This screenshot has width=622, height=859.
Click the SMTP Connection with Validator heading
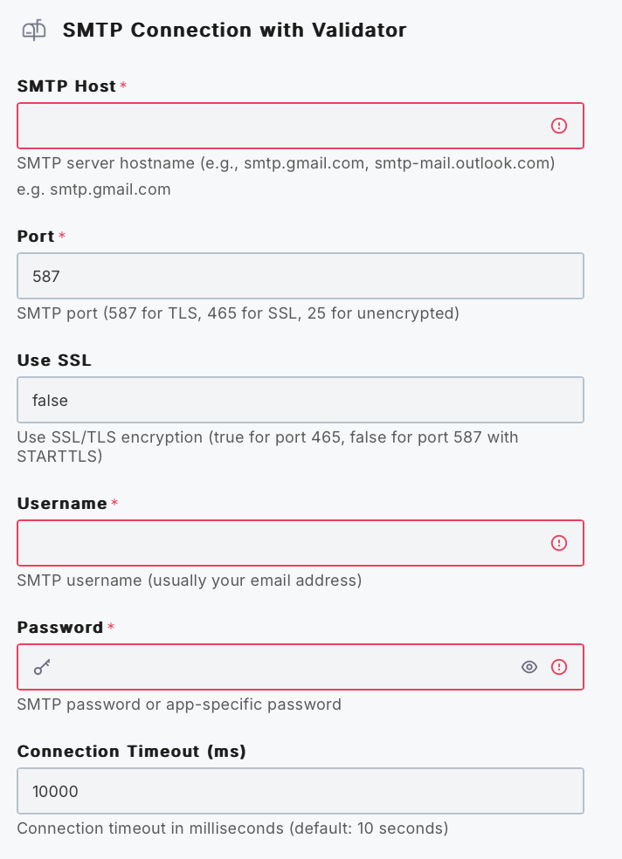click(234, 31)
